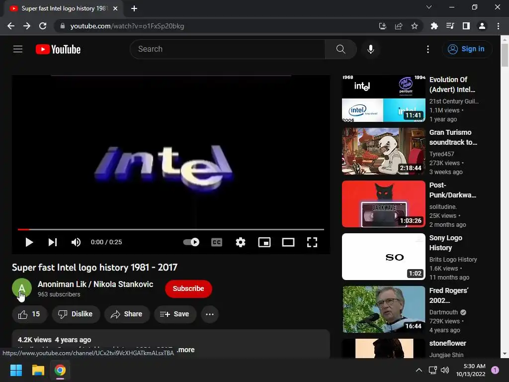Click the Tyred457 channel name
The height and width of the screenshot is (382, 509).
point(442,154)
